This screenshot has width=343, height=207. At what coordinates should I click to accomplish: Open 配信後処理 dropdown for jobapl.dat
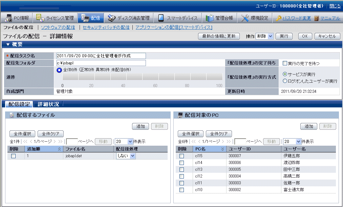click(x=126, y=156)
